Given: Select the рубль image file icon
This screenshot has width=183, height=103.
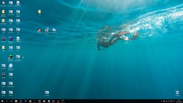Looking at the screenshot, I should click(3, 92).
